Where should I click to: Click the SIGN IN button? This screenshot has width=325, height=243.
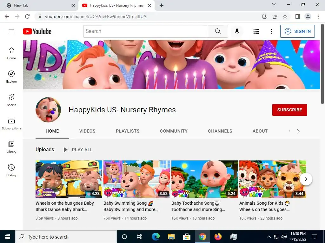tap(297, 31)
